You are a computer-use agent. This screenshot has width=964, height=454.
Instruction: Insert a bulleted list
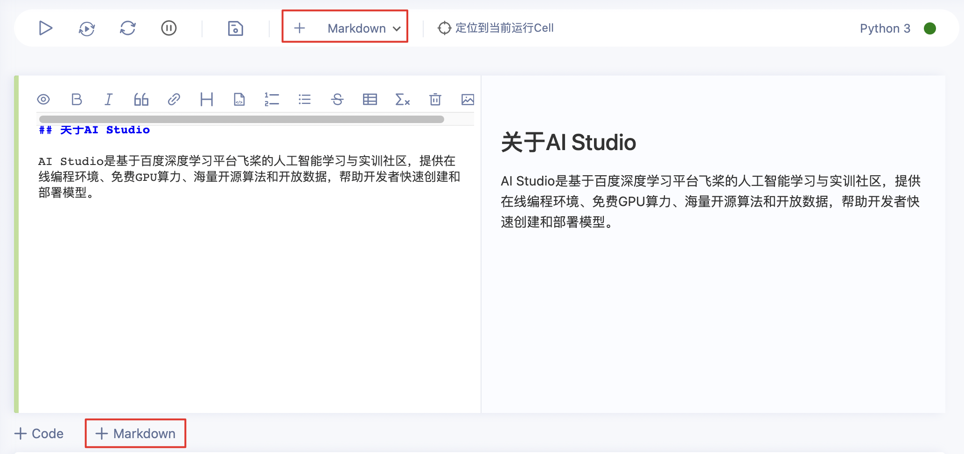click(x=305, y=99)
